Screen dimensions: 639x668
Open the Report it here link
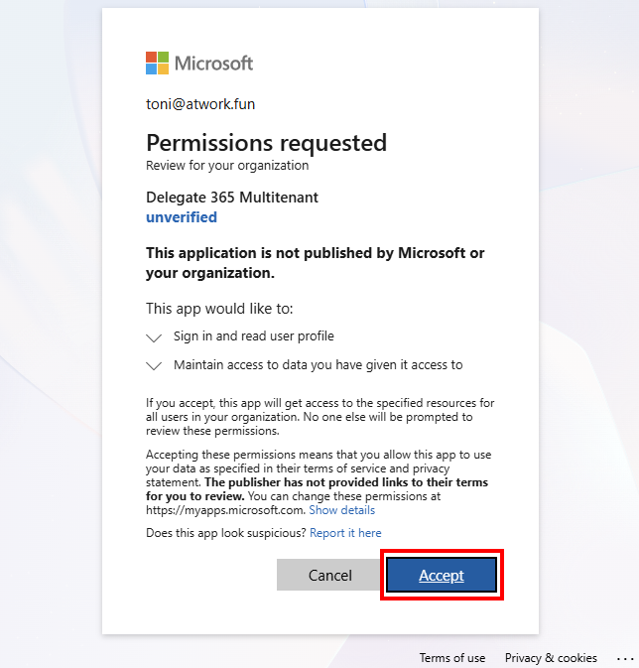(345, 533)
